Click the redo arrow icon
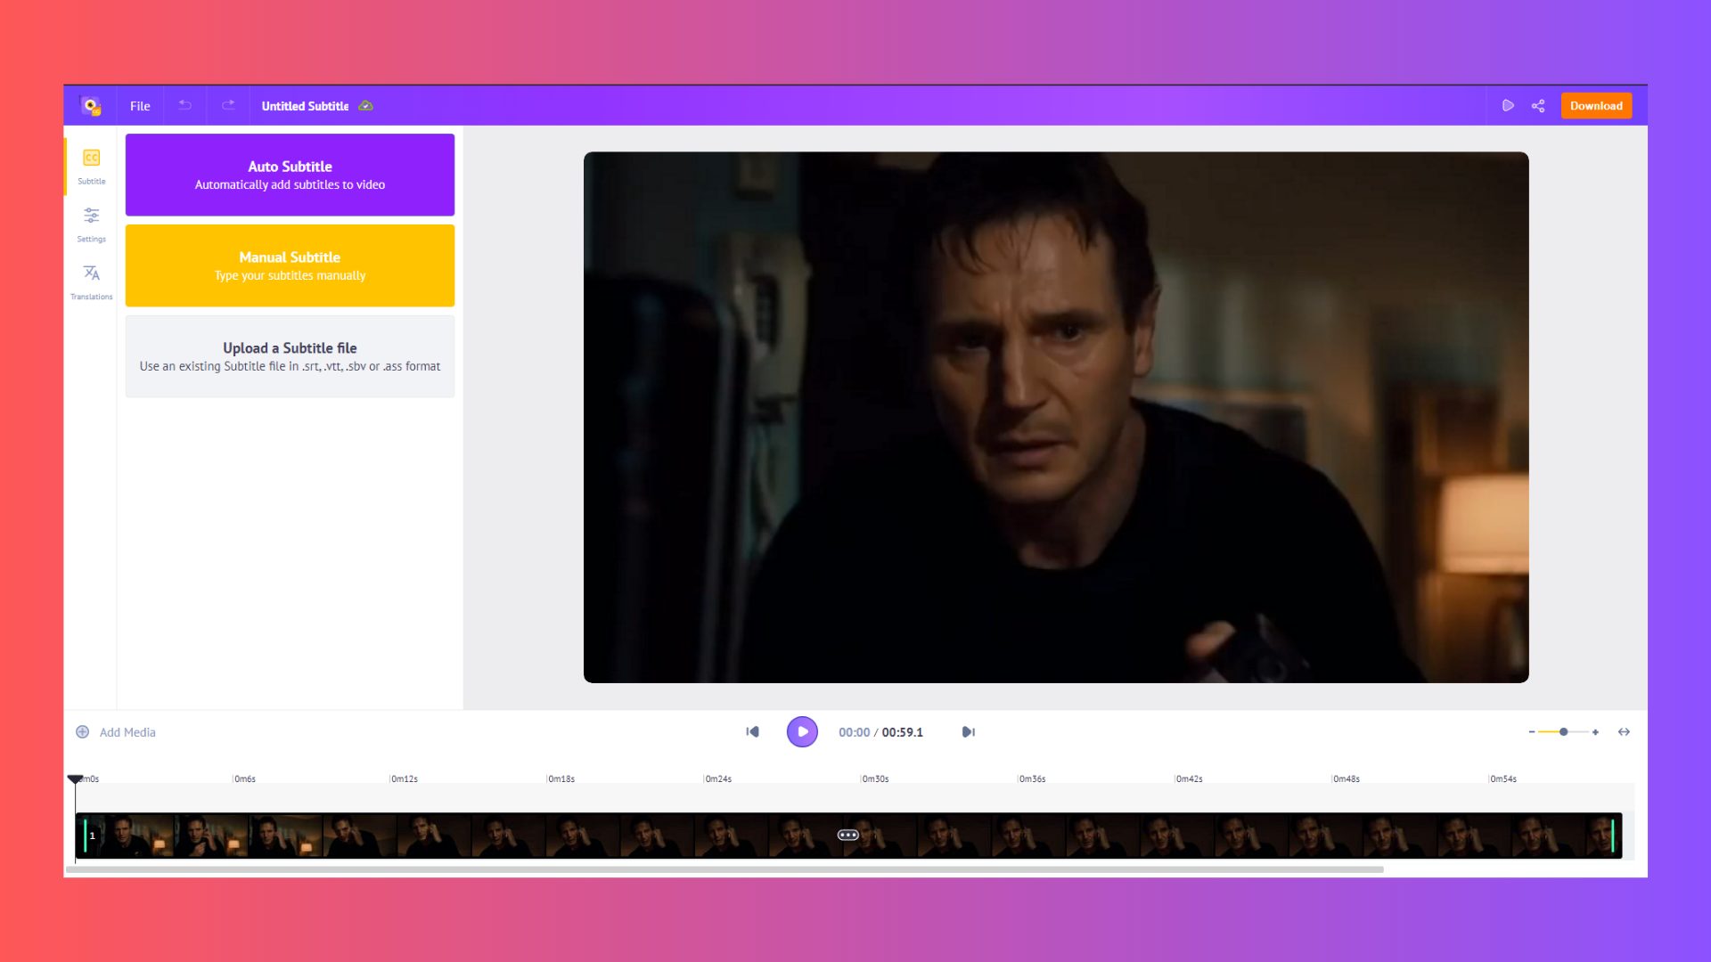This screenshot has height=962, width=1711. pyautogui.click(x=228, y=105)
